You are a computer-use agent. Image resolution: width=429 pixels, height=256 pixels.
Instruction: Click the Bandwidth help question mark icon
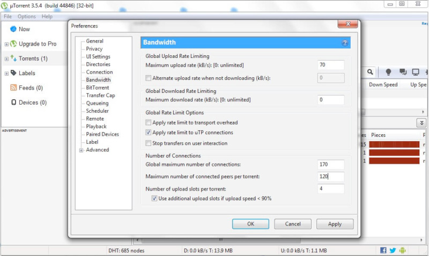point(345,43)
